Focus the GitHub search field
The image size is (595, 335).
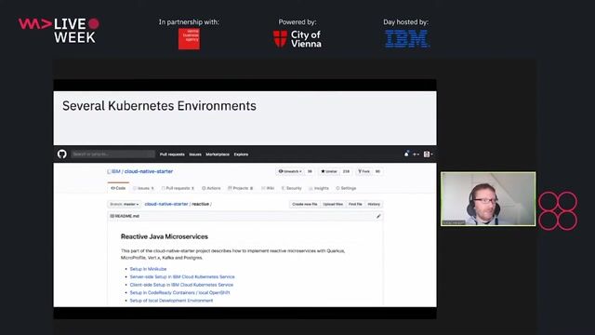[x=112, y=154]
